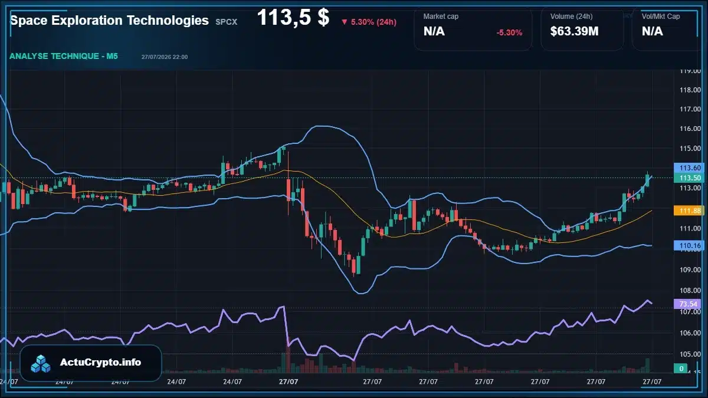Click the Vol/Mkt Cap card
Image resolution: width=708 pixels, height=398 pixels.
(x=667, y=29)
